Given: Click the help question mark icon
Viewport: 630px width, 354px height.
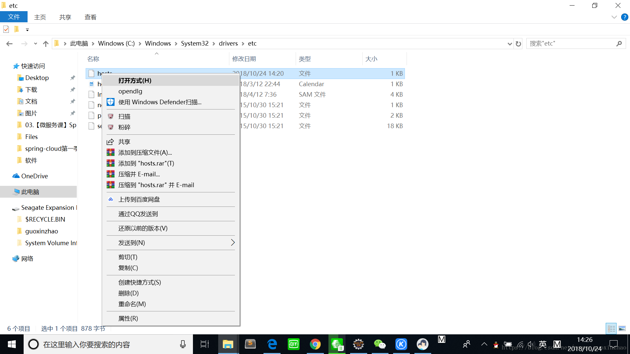Looking at the screenshot, I should 624,17.
